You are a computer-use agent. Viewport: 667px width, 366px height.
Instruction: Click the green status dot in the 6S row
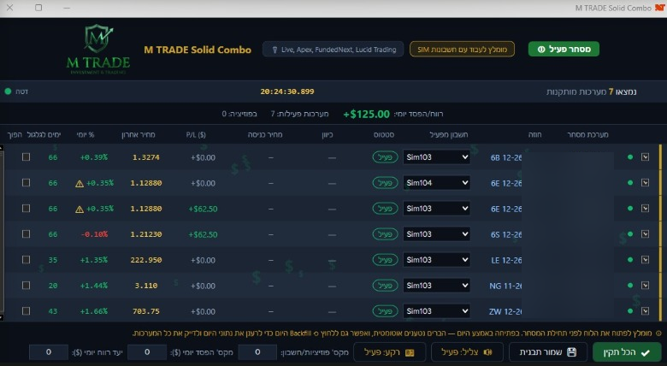(x=630, y=234)
